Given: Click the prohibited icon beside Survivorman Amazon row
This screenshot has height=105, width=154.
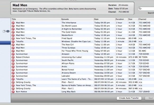Looking at the screenshot, I should (13, 54).
